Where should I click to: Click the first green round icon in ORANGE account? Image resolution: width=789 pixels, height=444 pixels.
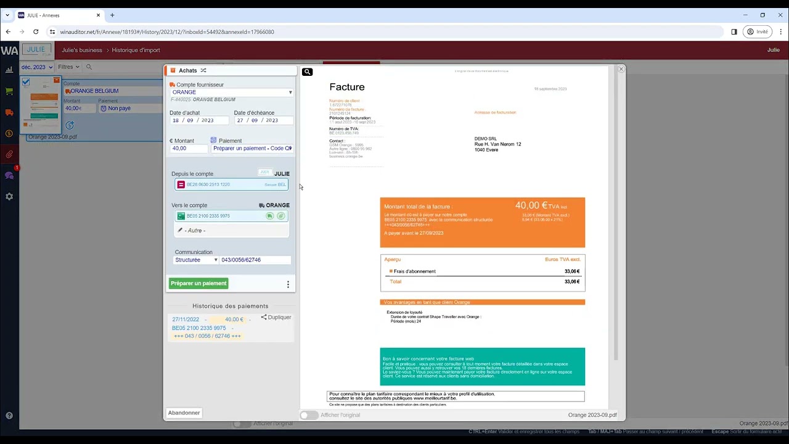point(269,216)
